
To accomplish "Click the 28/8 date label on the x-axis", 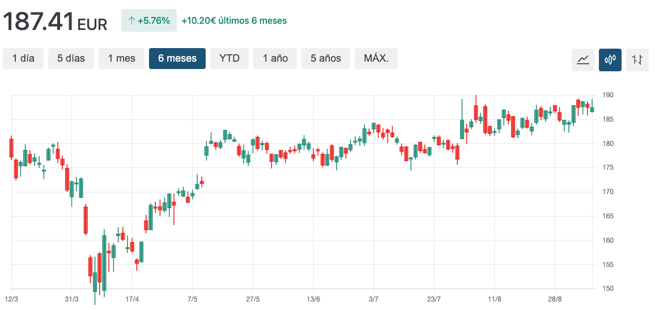I will click(555, 299).
